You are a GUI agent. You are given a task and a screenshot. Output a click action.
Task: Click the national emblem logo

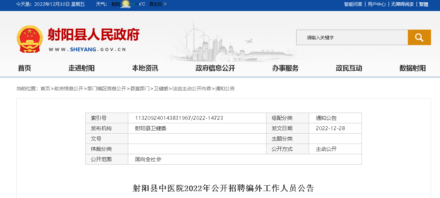pyautogui.click(x=30, y=39)
